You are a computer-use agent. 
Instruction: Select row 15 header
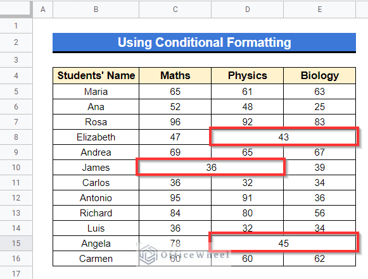pyautogui.click(x=16, y=243)
